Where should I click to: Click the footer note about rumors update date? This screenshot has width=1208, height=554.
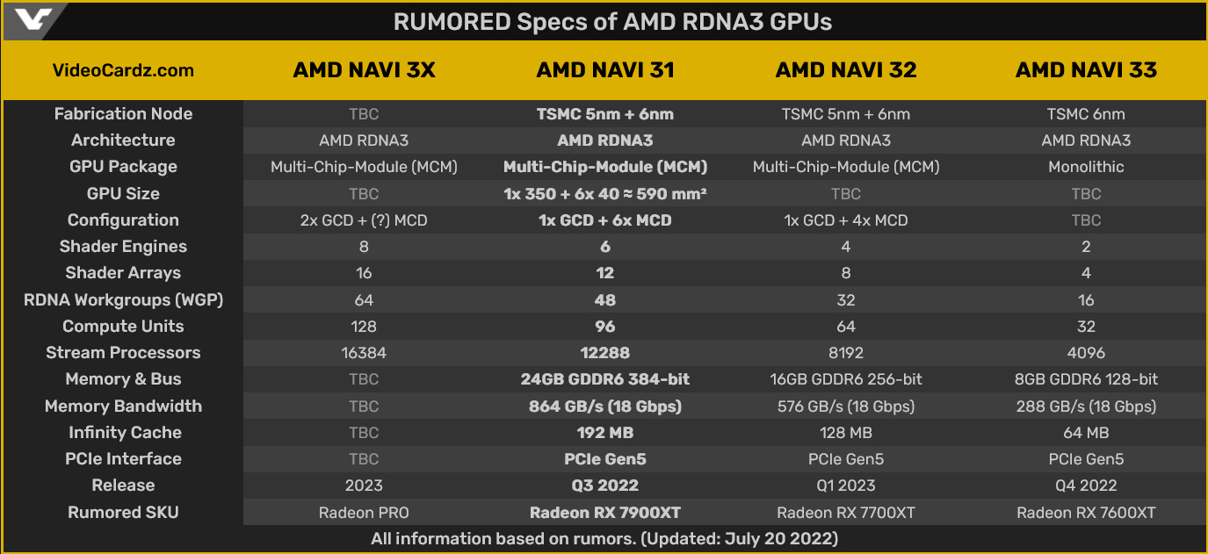[604, 538]
